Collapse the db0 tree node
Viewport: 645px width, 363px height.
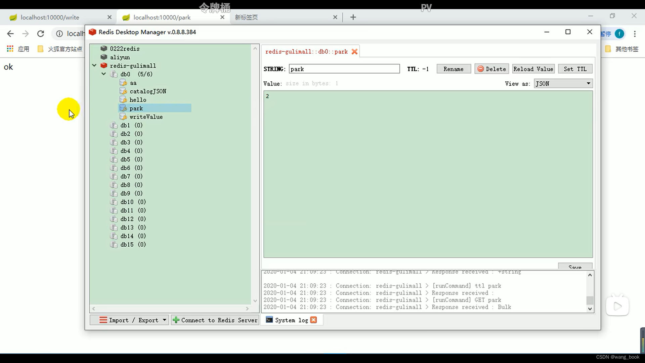pos(104,74)
